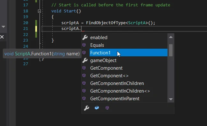Select Function1 in the IntelliSense list

tap(129, 53)
